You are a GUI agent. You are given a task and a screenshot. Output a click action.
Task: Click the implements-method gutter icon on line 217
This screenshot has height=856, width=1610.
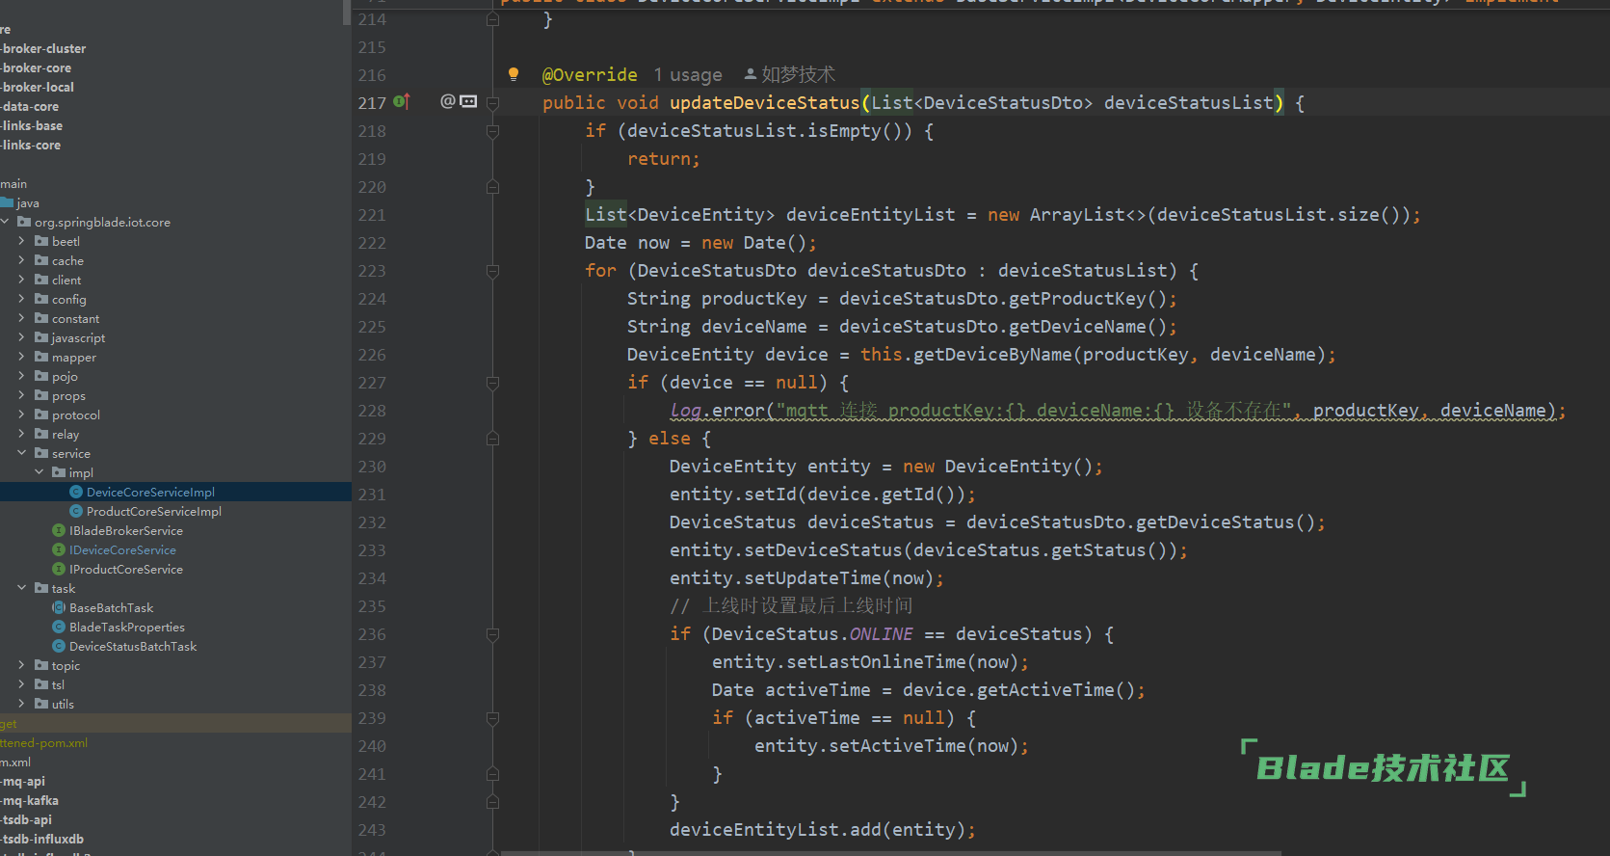[x=402, y=101]
